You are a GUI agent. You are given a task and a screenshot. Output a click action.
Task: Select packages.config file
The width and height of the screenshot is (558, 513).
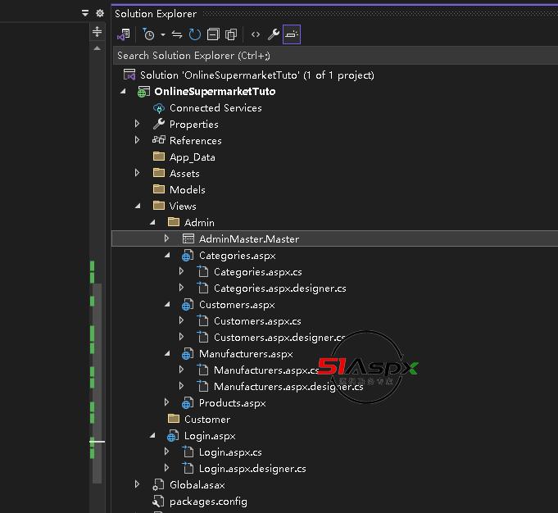208,502
